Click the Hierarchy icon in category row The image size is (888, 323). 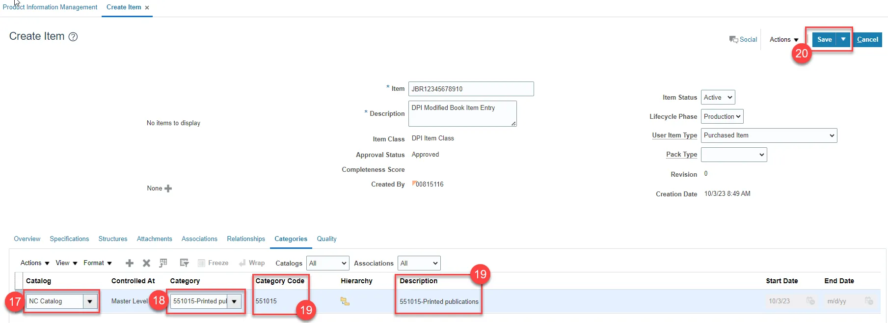click(x=345, y=301)
